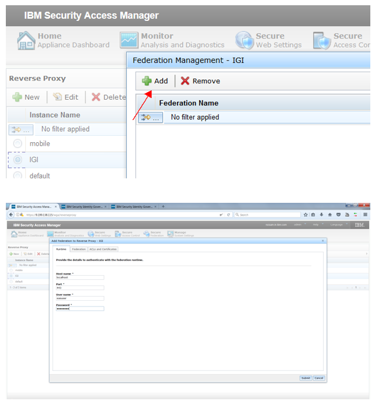Click the site information icon in the address bar
The width and height of the screenshot is (375, 401).
point(18,214)
